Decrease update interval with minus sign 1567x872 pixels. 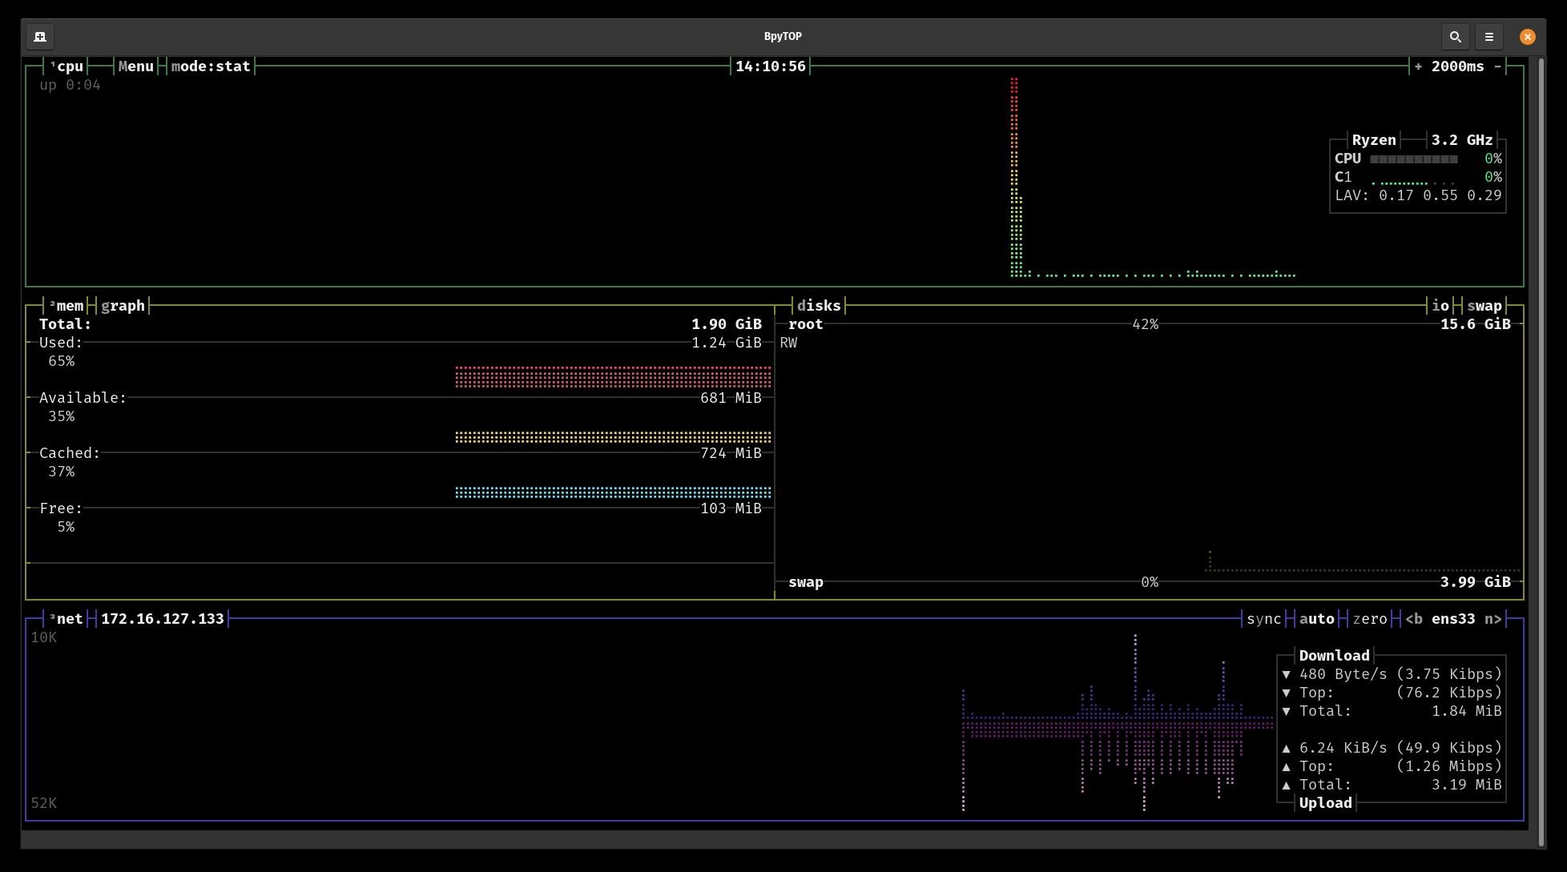1497,66
